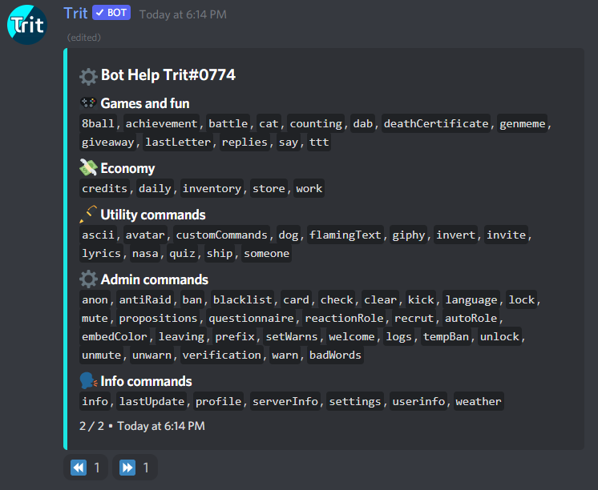
Task: Click the message timestamp Today at 6:14 PM
Action: point(182,14)
